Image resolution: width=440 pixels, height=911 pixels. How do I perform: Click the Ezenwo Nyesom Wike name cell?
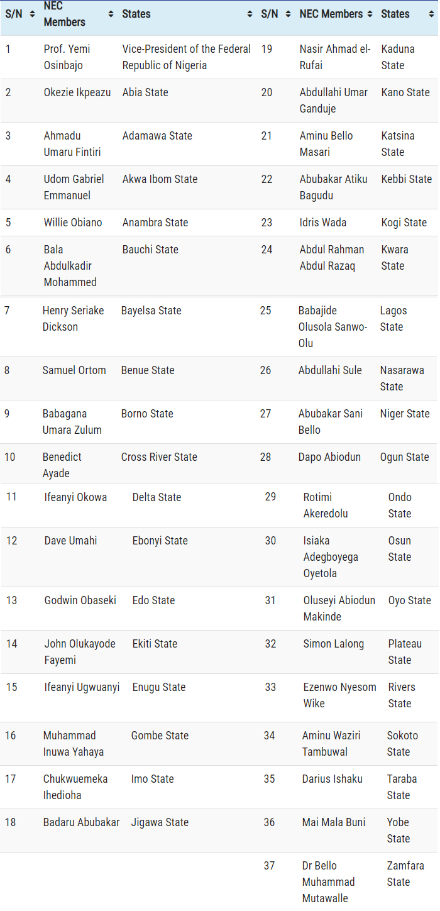[339, 695]
